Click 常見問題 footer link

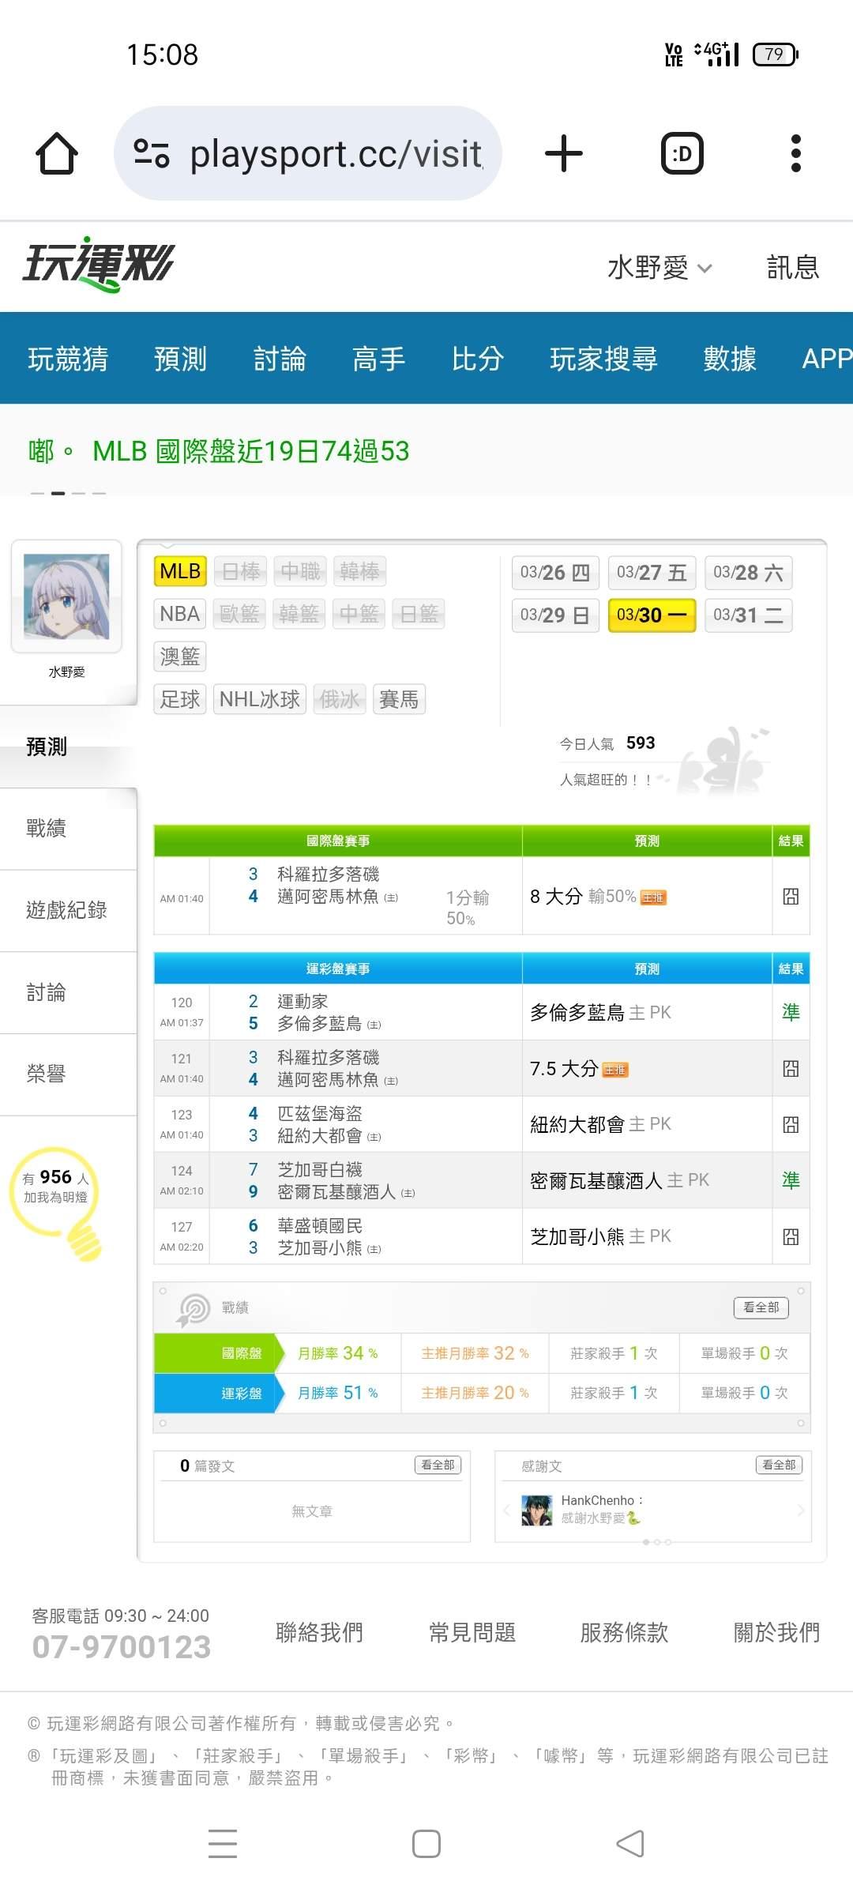coord(472,1632)
